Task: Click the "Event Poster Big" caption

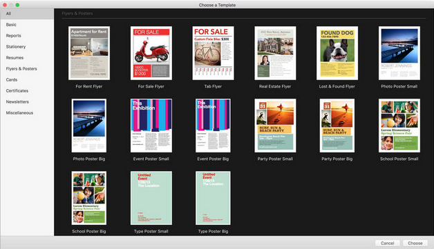Action: tap(213, 159)
